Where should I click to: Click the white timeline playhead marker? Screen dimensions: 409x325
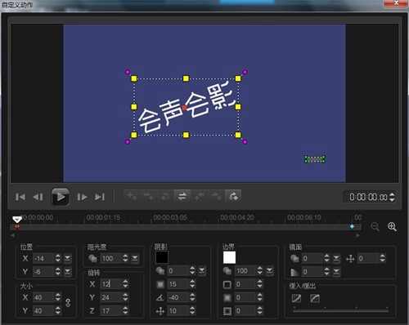click(x=17, y=219)
